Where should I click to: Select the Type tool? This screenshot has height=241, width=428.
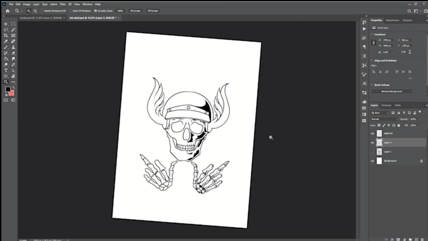click(6, 70)
